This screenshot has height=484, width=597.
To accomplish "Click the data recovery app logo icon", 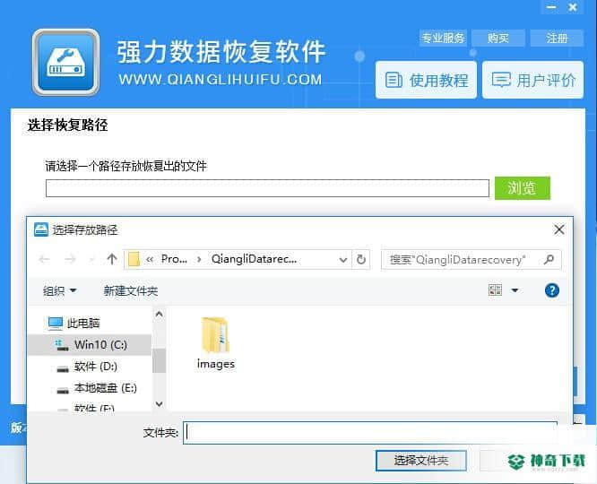I will point(65,62).
